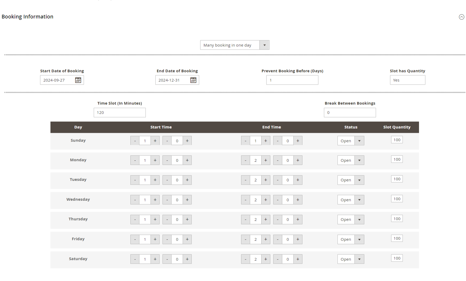Click Sunday's start hour value box

[x=145, y=141]
